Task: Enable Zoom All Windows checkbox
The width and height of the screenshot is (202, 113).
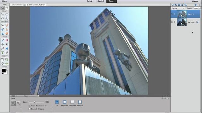Action: pos(29,109)
